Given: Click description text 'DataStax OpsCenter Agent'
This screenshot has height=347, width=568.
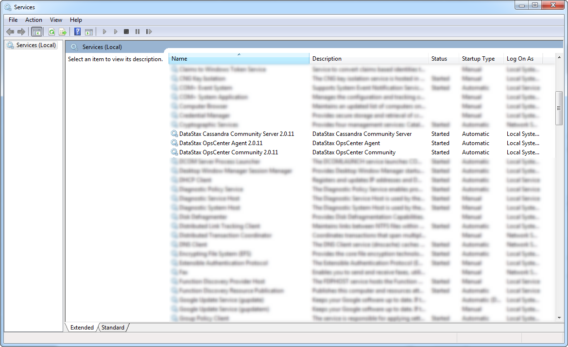Looking at the screenshot, I should point(346,143).
